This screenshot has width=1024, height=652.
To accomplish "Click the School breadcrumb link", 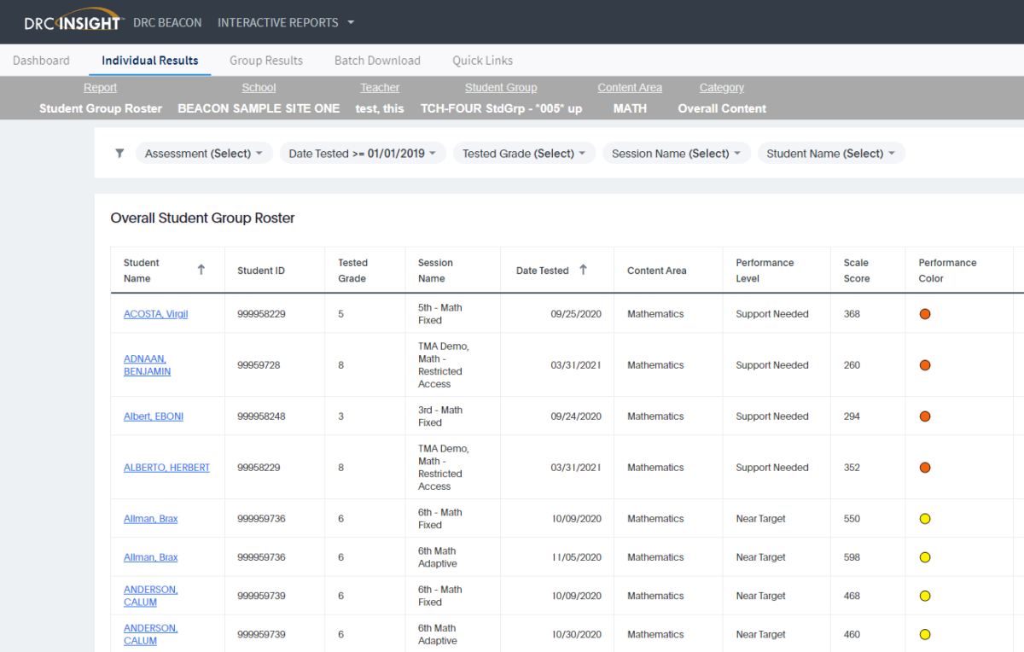I will (x=259, y=87).
